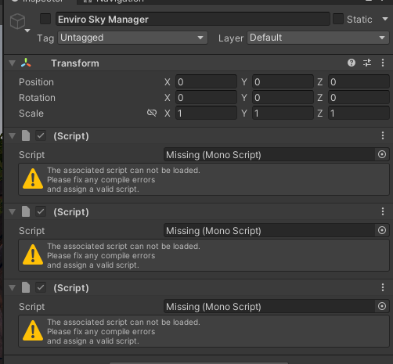Toggle the constrained proportions link for Scale

[152, 113]
